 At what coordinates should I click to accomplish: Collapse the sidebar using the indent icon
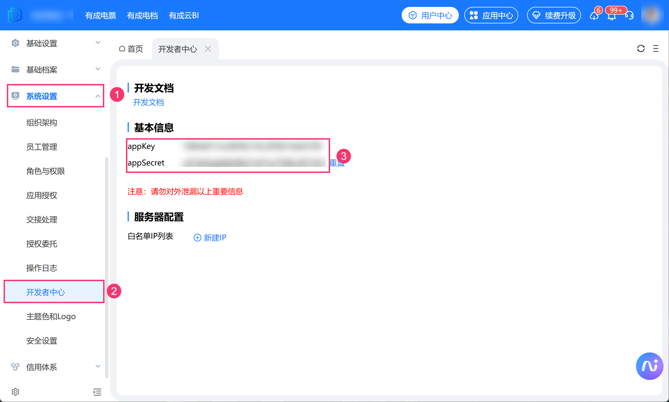(x=97, y=392)
